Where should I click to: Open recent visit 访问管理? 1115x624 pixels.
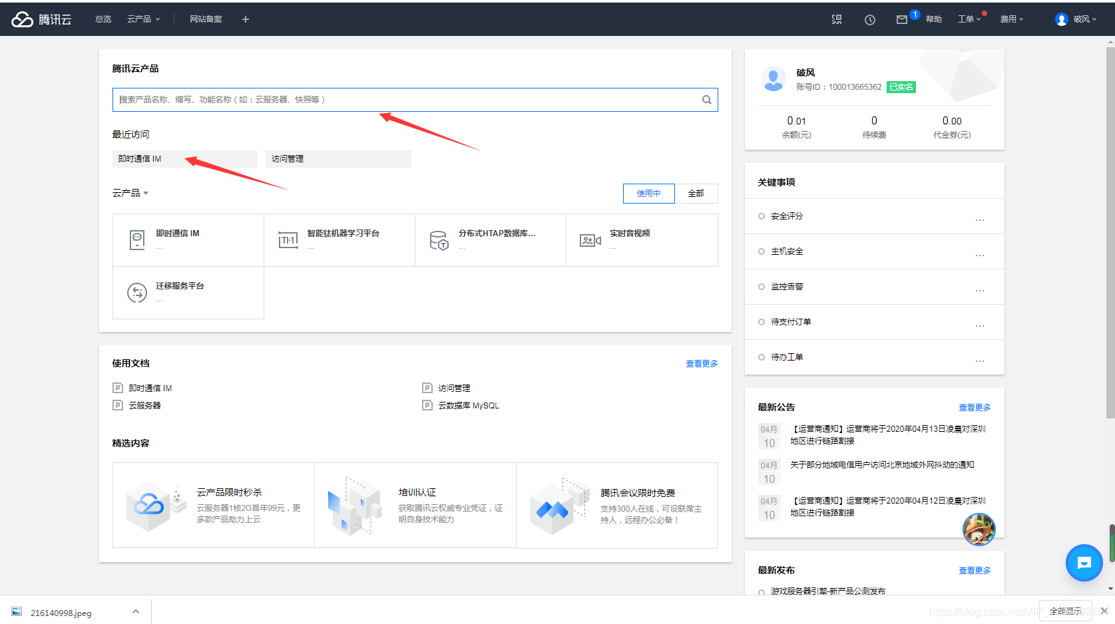tap(338, 159)
